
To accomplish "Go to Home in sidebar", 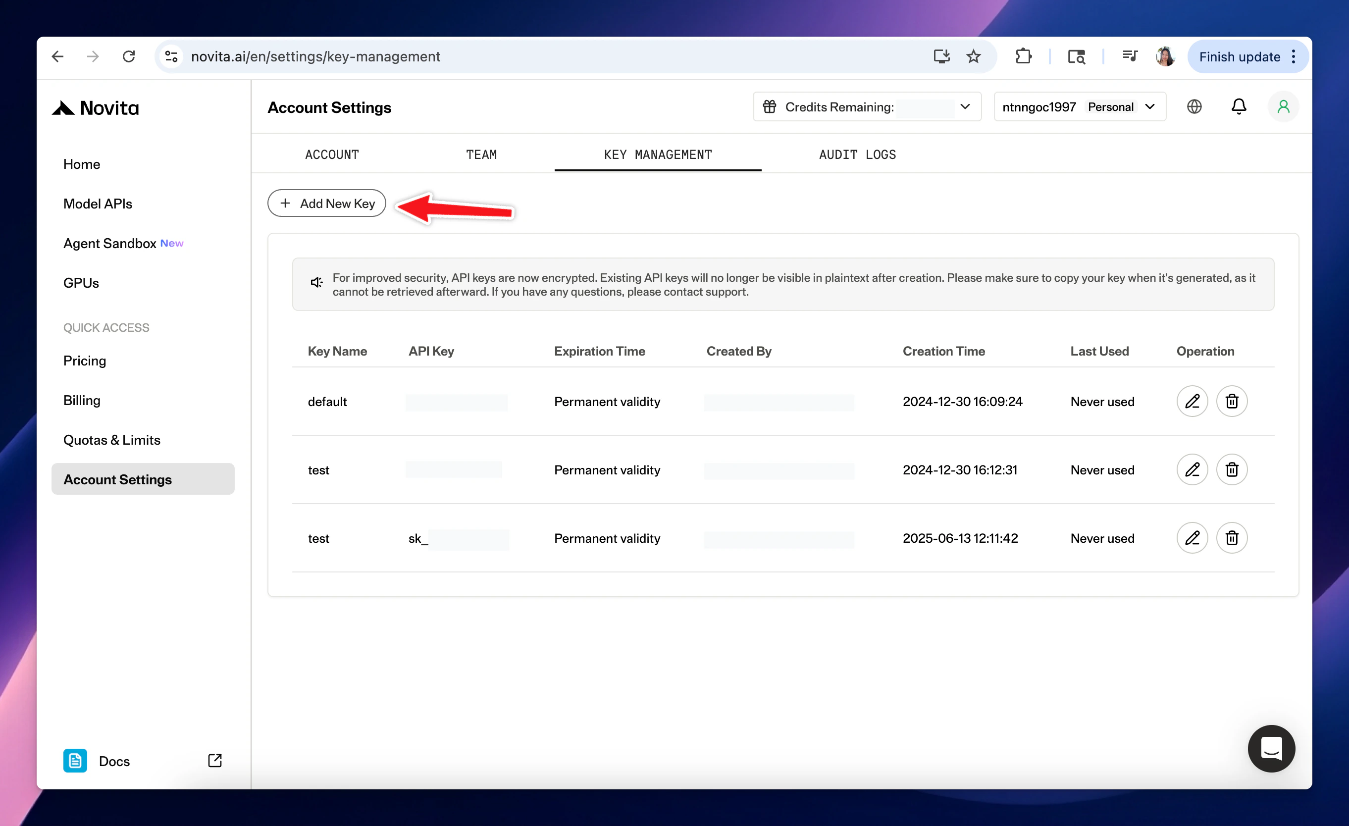I will point(82,164).
